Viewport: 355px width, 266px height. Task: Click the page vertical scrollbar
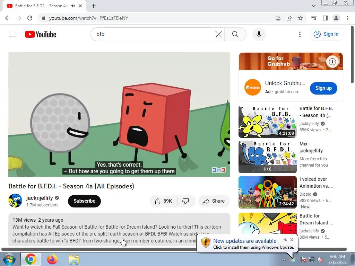coord(352,54)
